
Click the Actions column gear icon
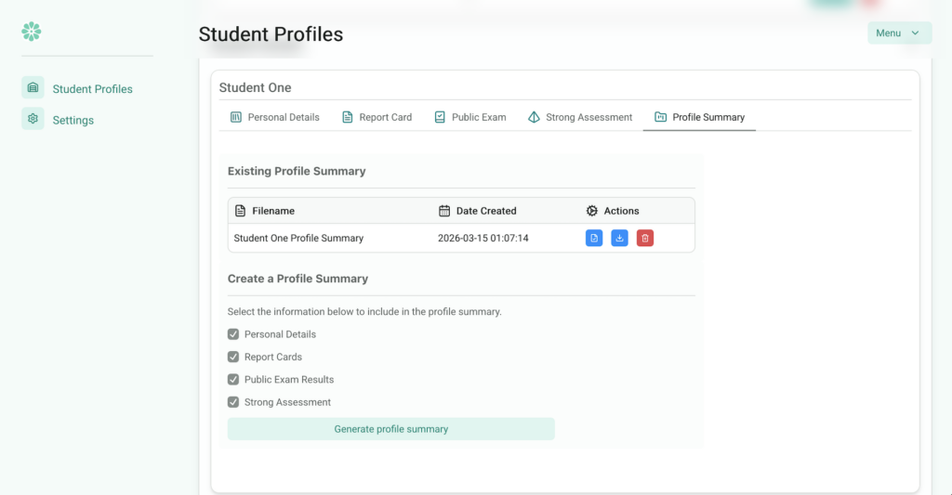[592, 211]
